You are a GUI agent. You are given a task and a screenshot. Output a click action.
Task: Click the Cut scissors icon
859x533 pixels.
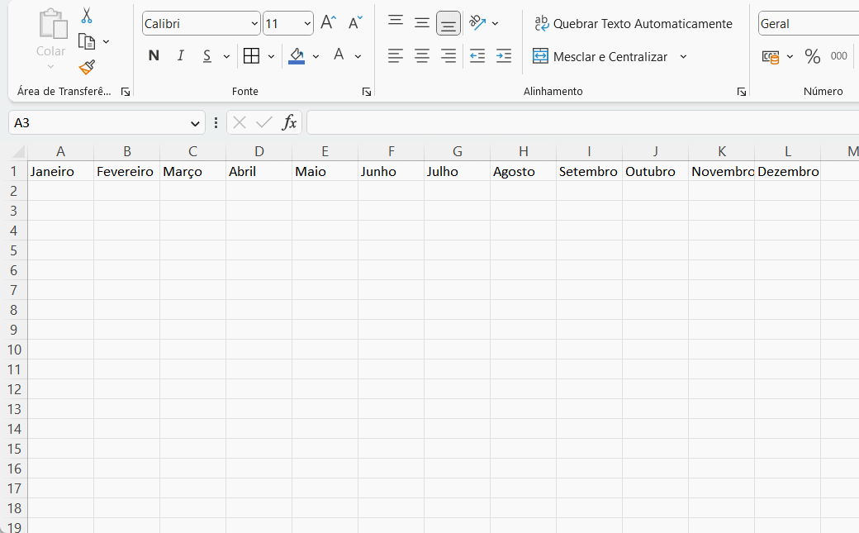click(x=87, y=16)
